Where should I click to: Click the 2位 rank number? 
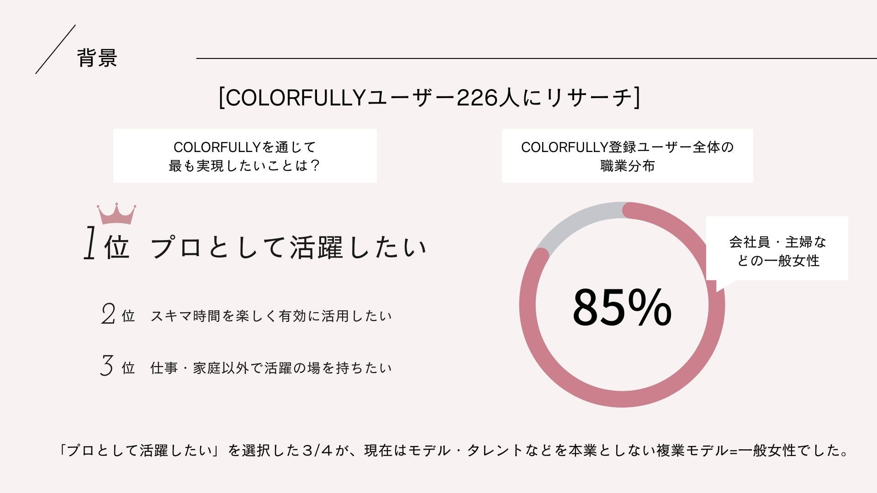point(117,315)
